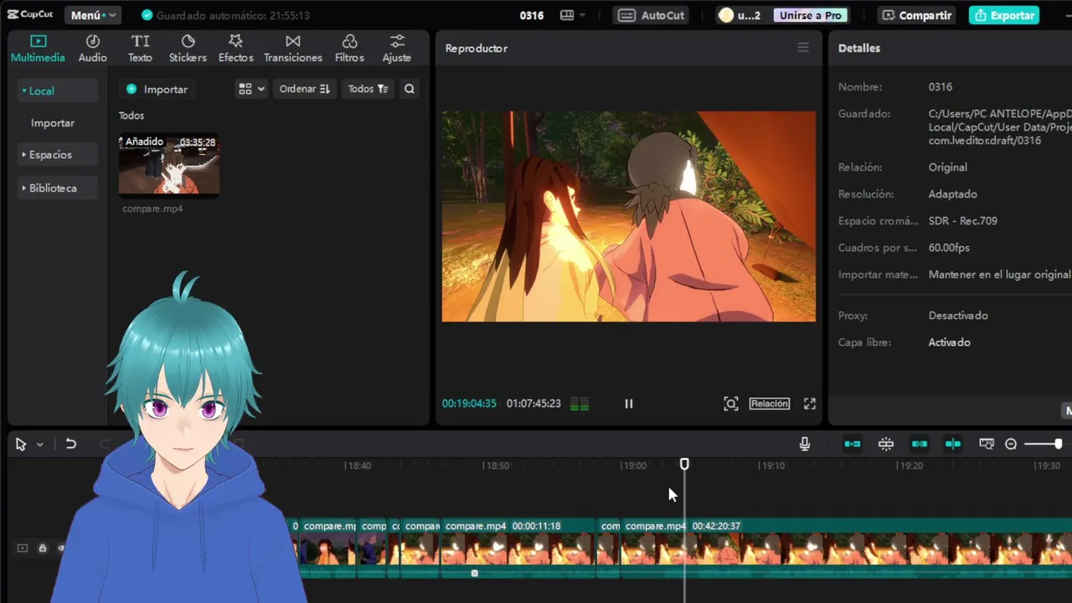Toggle the preview axis
The height and width of the screenshot is (603, 1072).
[x=953, y=444]
